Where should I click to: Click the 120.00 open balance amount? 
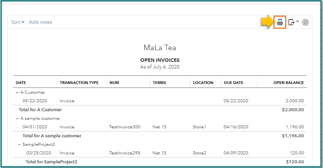[x=296, y=153]
